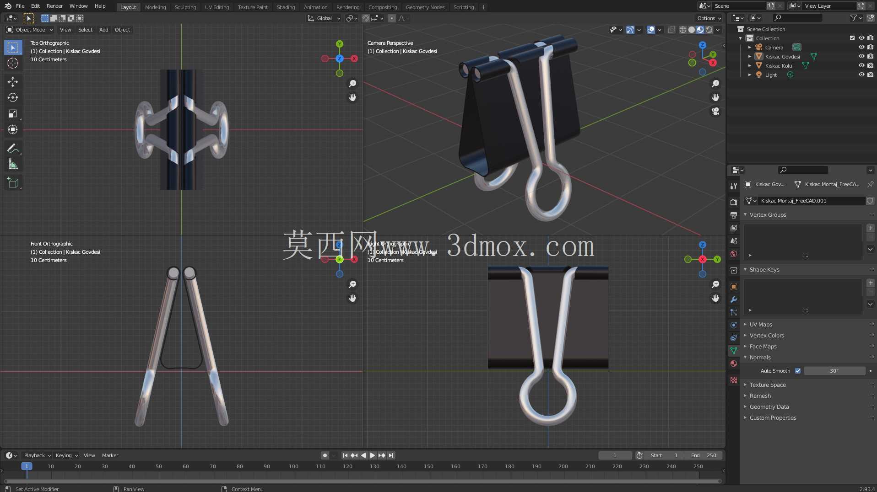The width and height of the screenshot is (877, 492).
Task: Select the Measure tool
Action: coord(13,164)
